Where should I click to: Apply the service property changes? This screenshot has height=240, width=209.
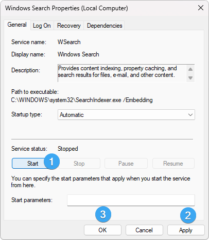point(186,230)
